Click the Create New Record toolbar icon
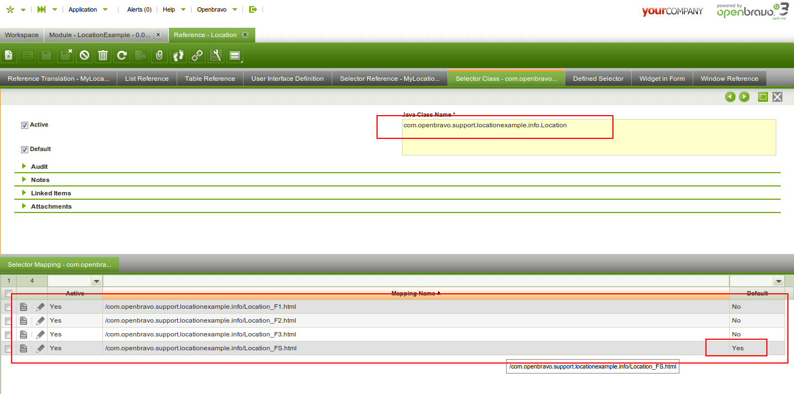 click(9, 55)
